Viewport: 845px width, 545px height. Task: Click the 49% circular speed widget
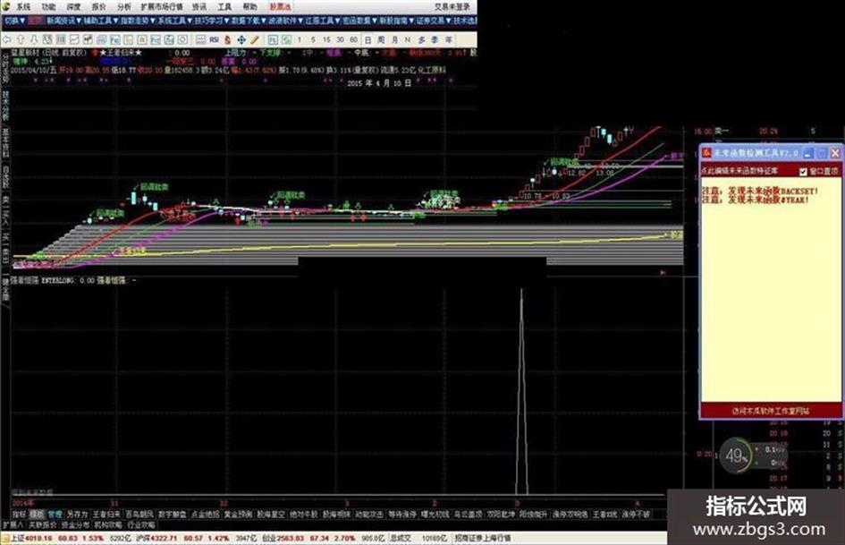click(x=736, y=456)
